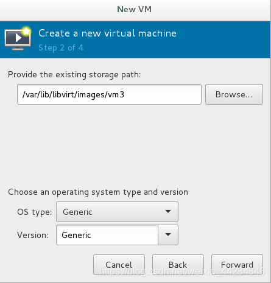This screenshot has height=283, width=271.
Task: Click the 'Step 2 of 4' text
Action: 61,48
